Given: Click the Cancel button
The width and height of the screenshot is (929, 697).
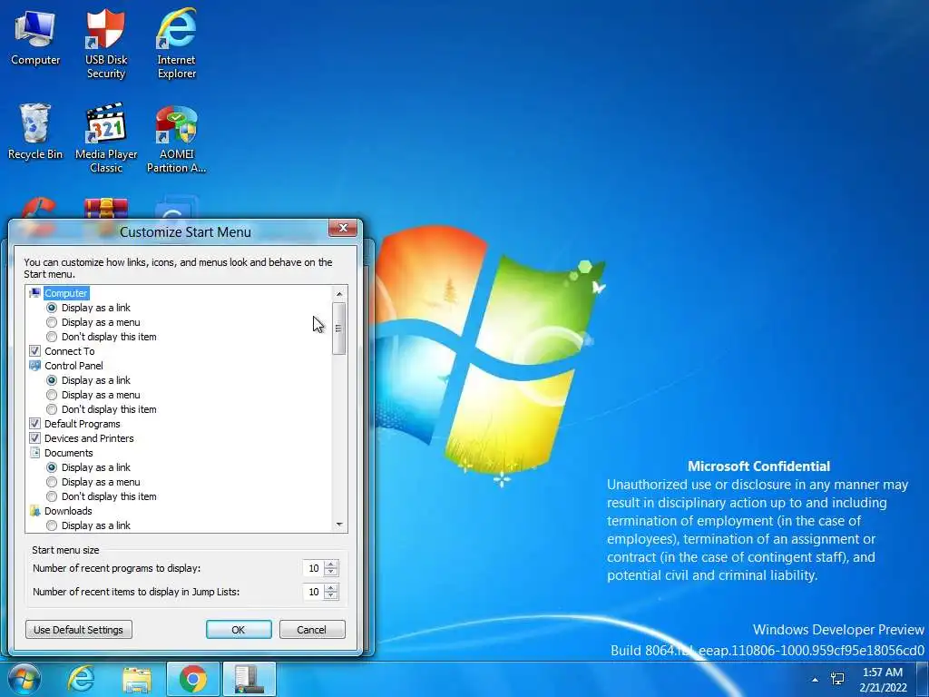Looking at the screenshot, I should point(312,630).
